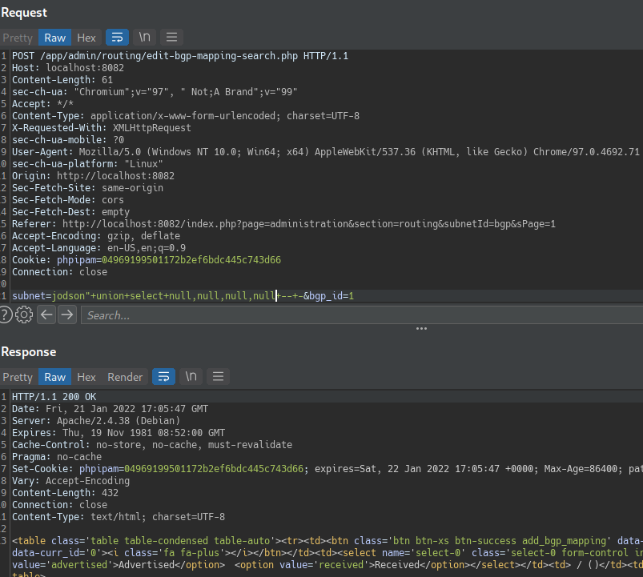Image resolution: width=643 pixels, height=577 pixels.
Task: Toggle word wrap in the Response viewer
Action: coord(163,377)
